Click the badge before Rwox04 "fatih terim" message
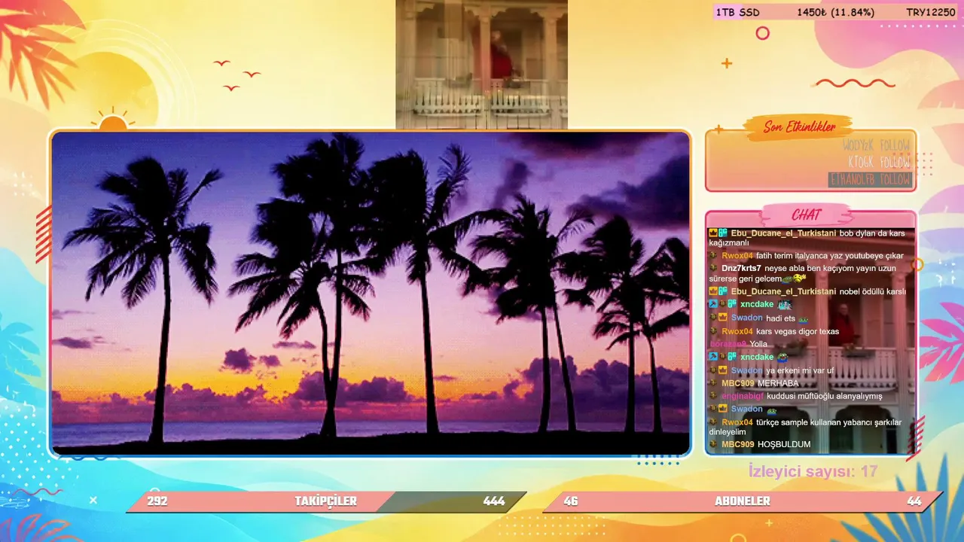This screenshot has height=542, width=964. tap(713, 256)
